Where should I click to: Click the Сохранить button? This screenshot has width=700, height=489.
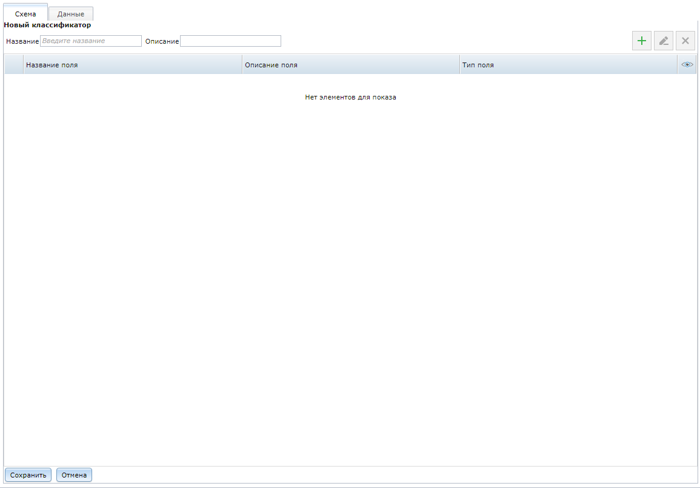point(27,474)
